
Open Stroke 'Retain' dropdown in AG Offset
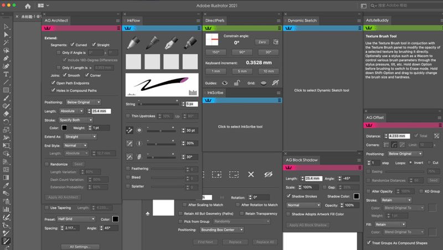[x=396, y=200]
